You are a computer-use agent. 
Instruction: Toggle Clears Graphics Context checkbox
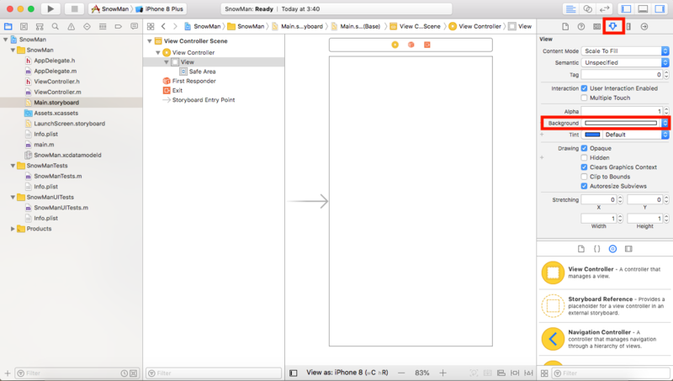point(584,167)
